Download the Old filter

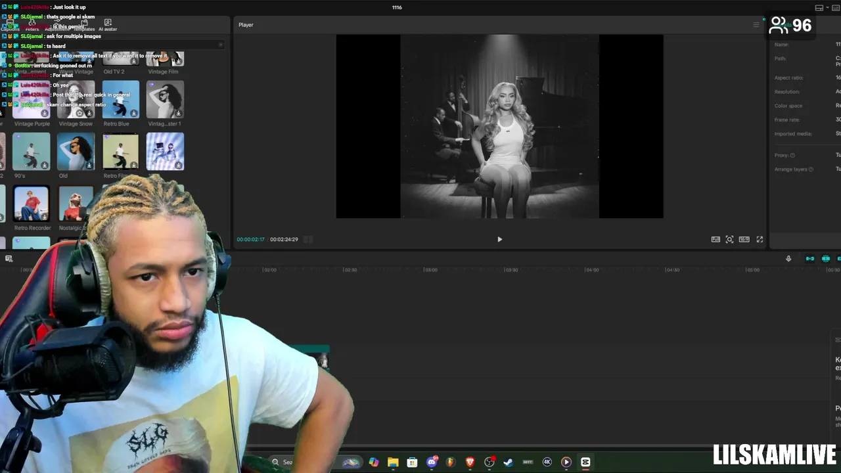pos(89,165)
